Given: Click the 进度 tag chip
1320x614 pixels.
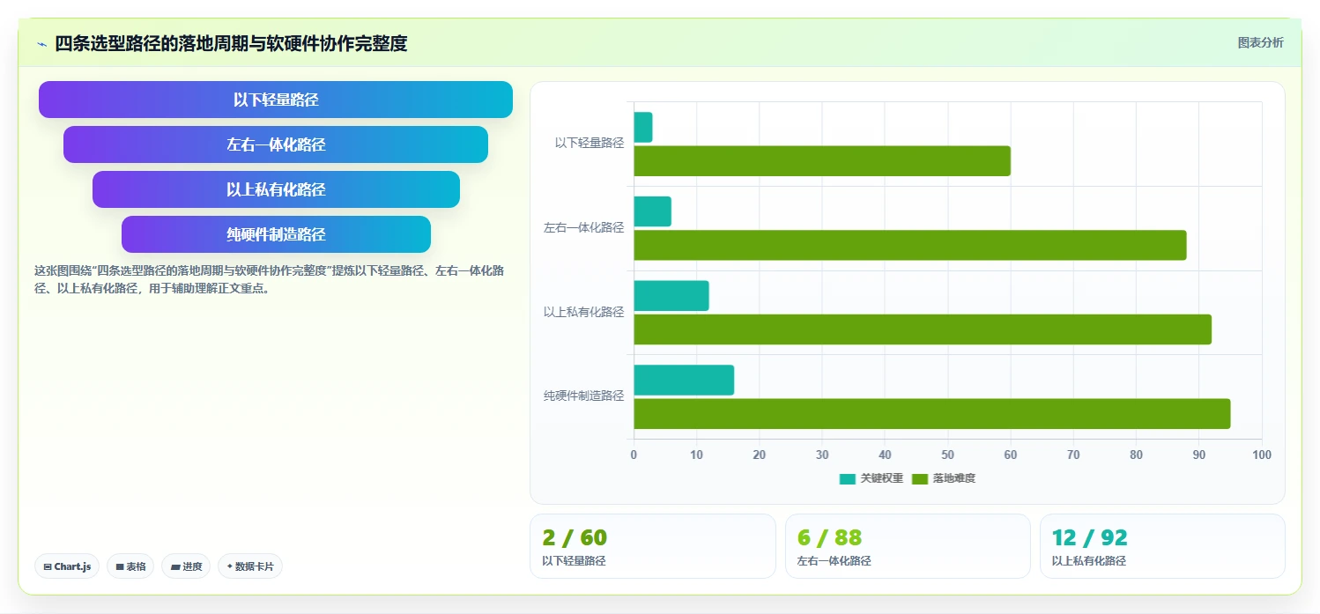Looking at the screenshot, I should [x=186, y=566].
